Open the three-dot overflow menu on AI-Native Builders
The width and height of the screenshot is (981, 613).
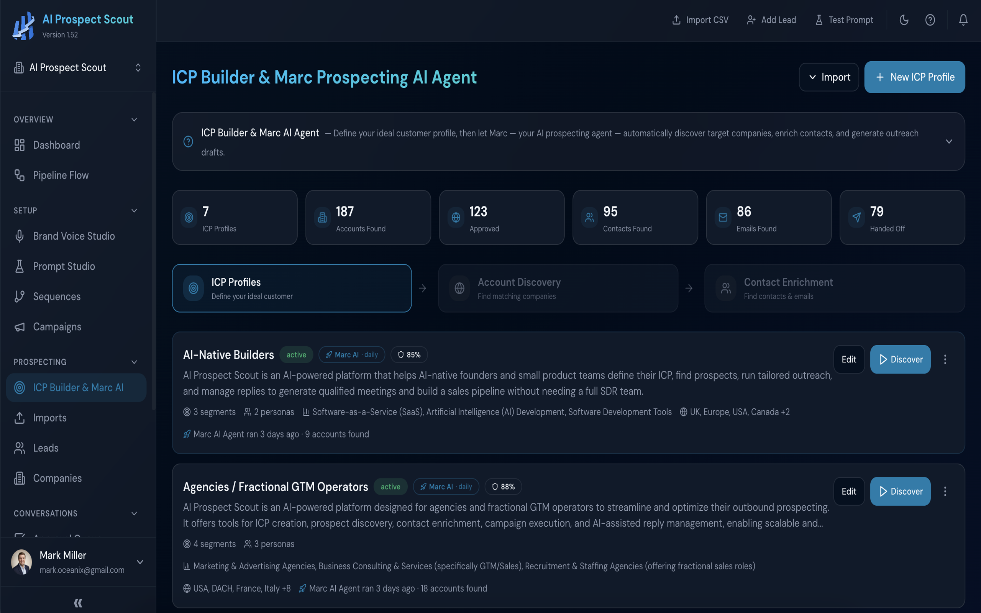point(945,359)
